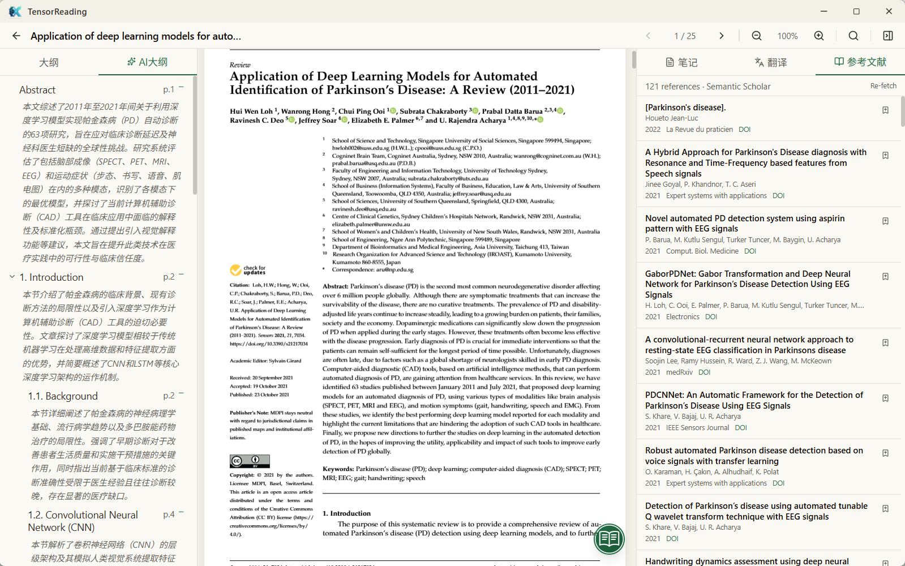Switch to the 大纲 outline tab
Image resolution: width=905 pixels, height=566 pixels.
point(49,62)
